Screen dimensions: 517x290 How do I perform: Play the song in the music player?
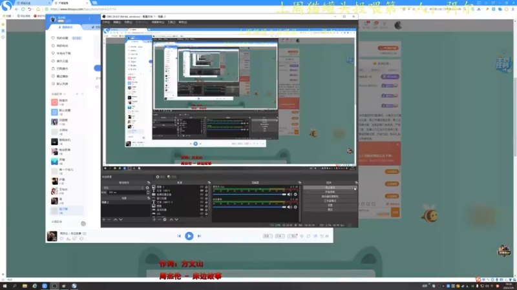(189, 236)
